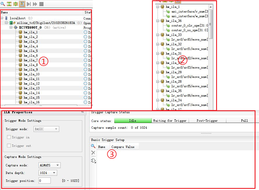Viewport: 259px width, 190px height.
Task: Collapse hw_ila_1 in the probes tree
Action: click(157, 7)
